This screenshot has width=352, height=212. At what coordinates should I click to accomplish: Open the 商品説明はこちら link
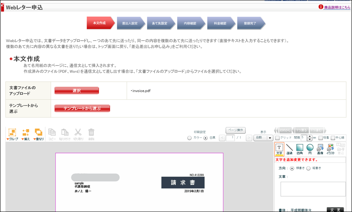(337, 7)
